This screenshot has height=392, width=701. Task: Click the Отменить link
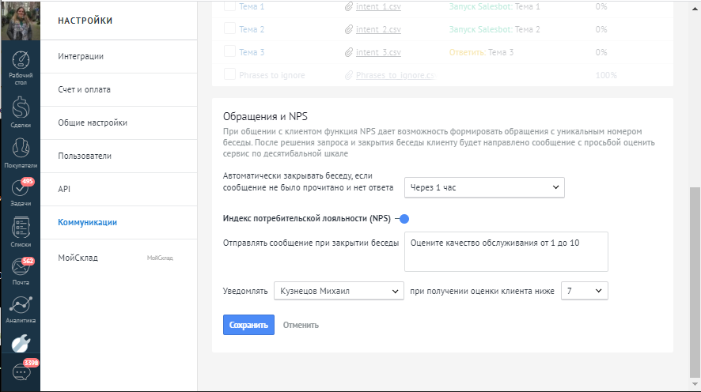[301, 325]
